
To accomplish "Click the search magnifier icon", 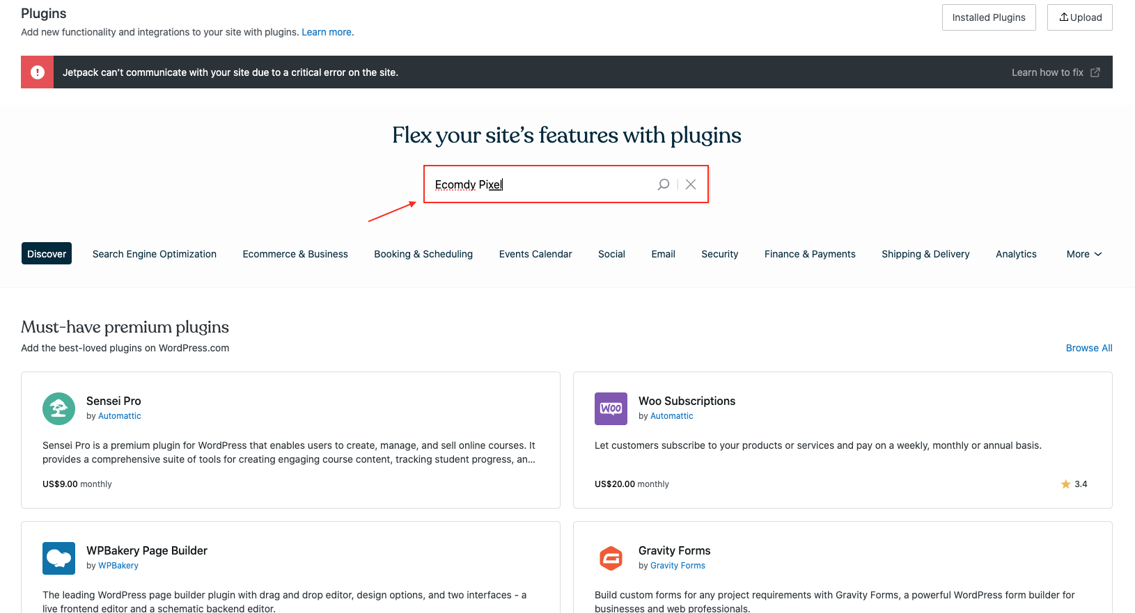I will (664, 184).
